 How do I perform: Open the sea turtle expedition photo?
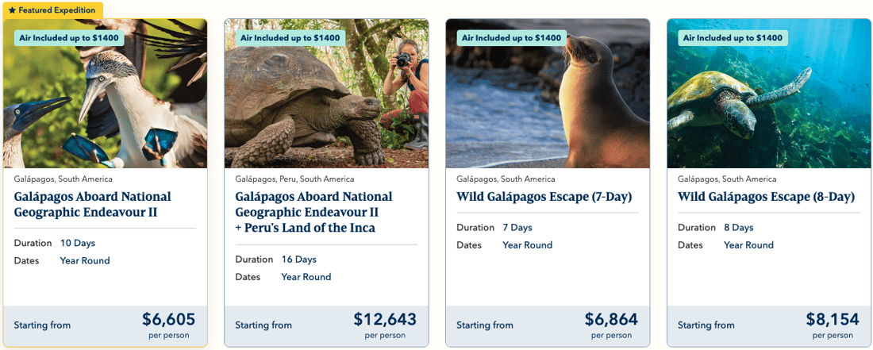[x=769, y=94]
